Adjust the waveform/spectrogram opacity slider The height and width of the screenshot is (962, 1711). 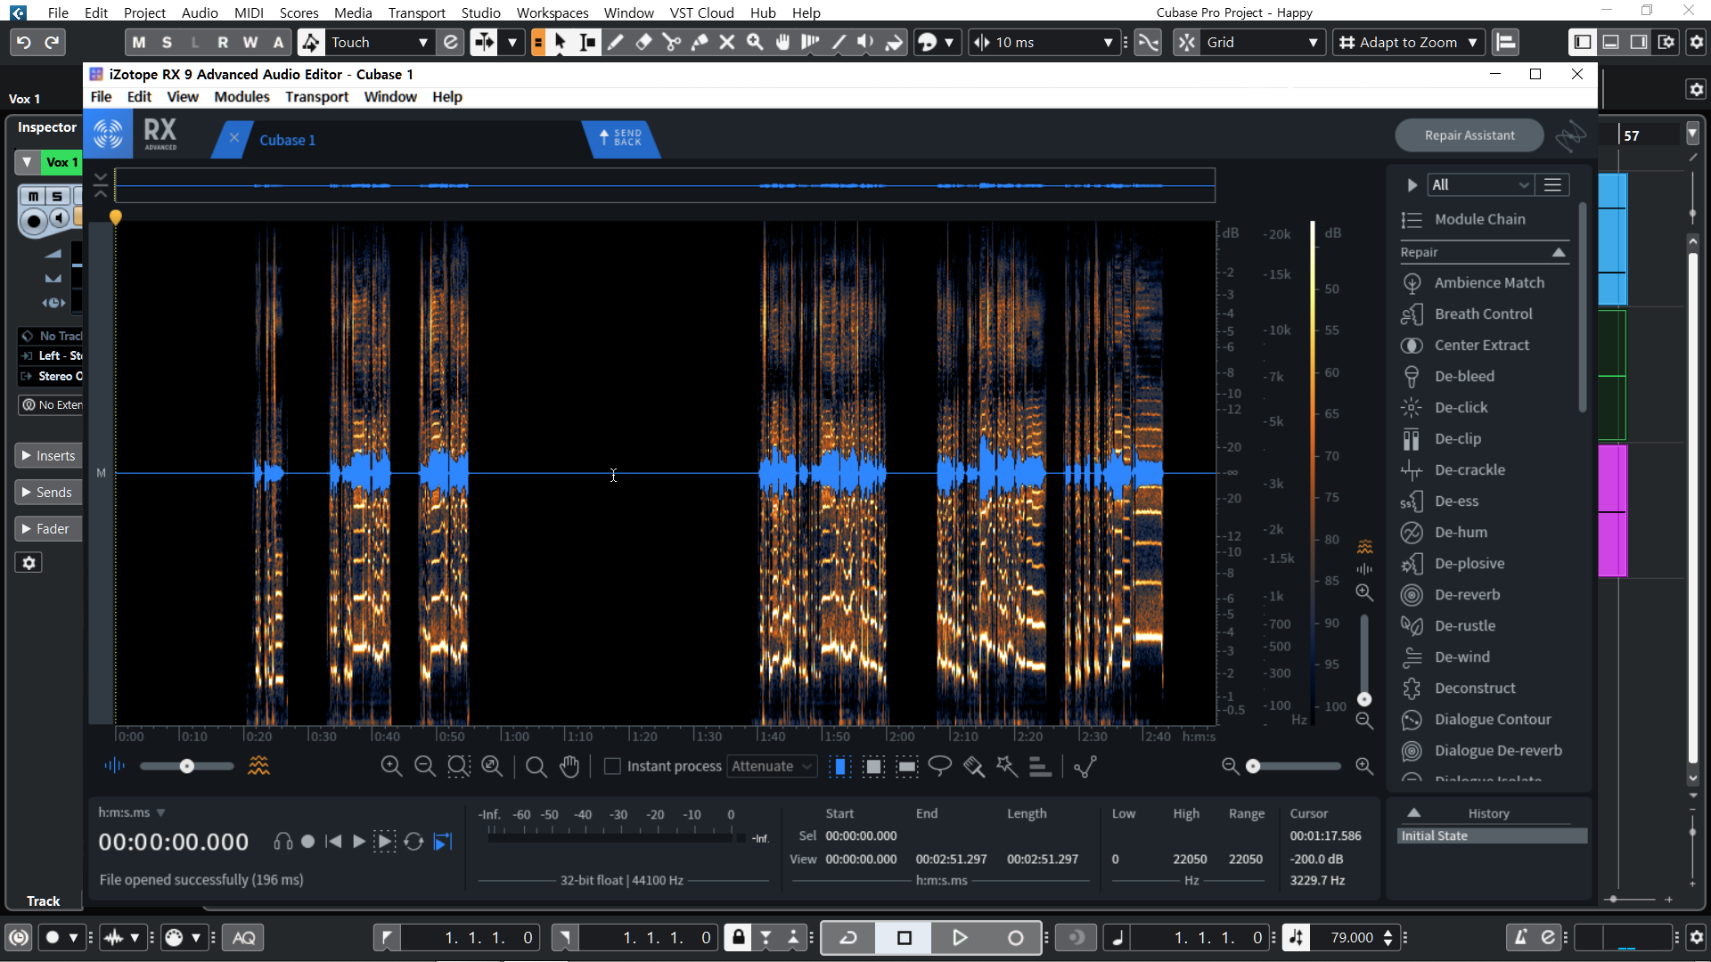pos(187,766)
